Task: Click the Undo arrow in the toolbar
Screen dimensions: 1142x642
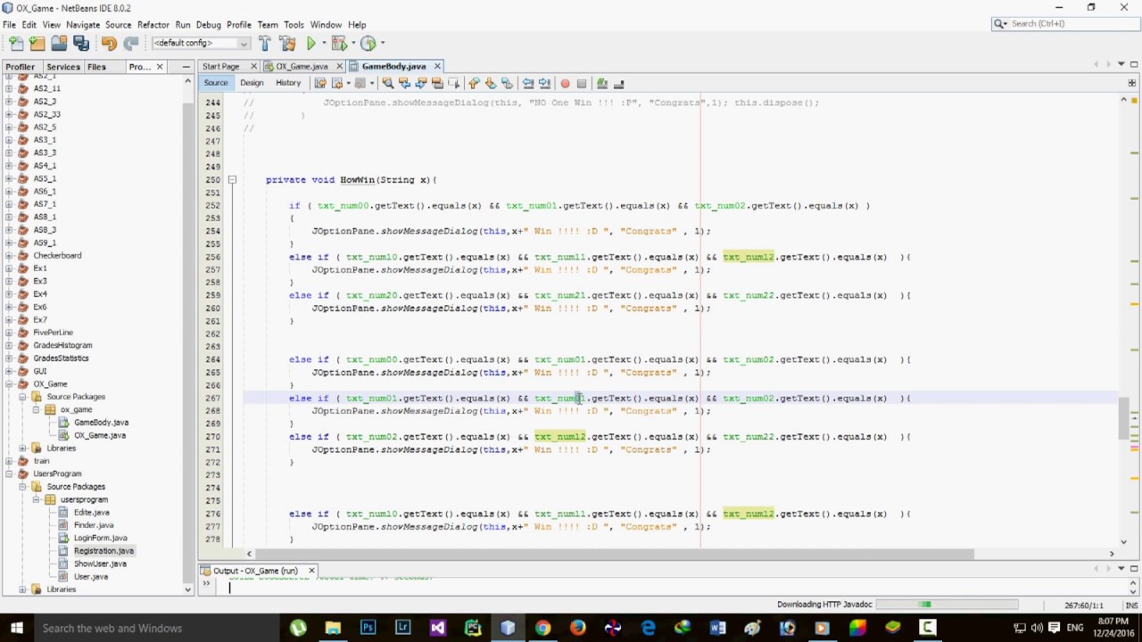Action: point(109,43)
